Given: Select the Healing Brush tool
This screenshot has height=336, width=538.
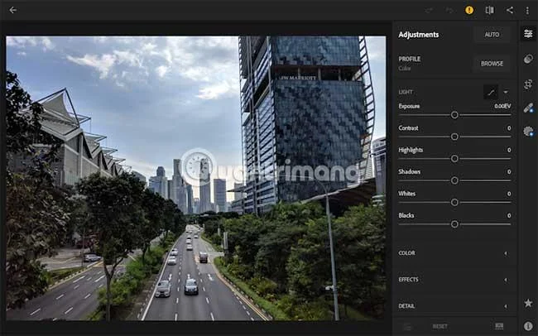Looking at the screenshot, I should pyautogui.click(x=528, y=108).
